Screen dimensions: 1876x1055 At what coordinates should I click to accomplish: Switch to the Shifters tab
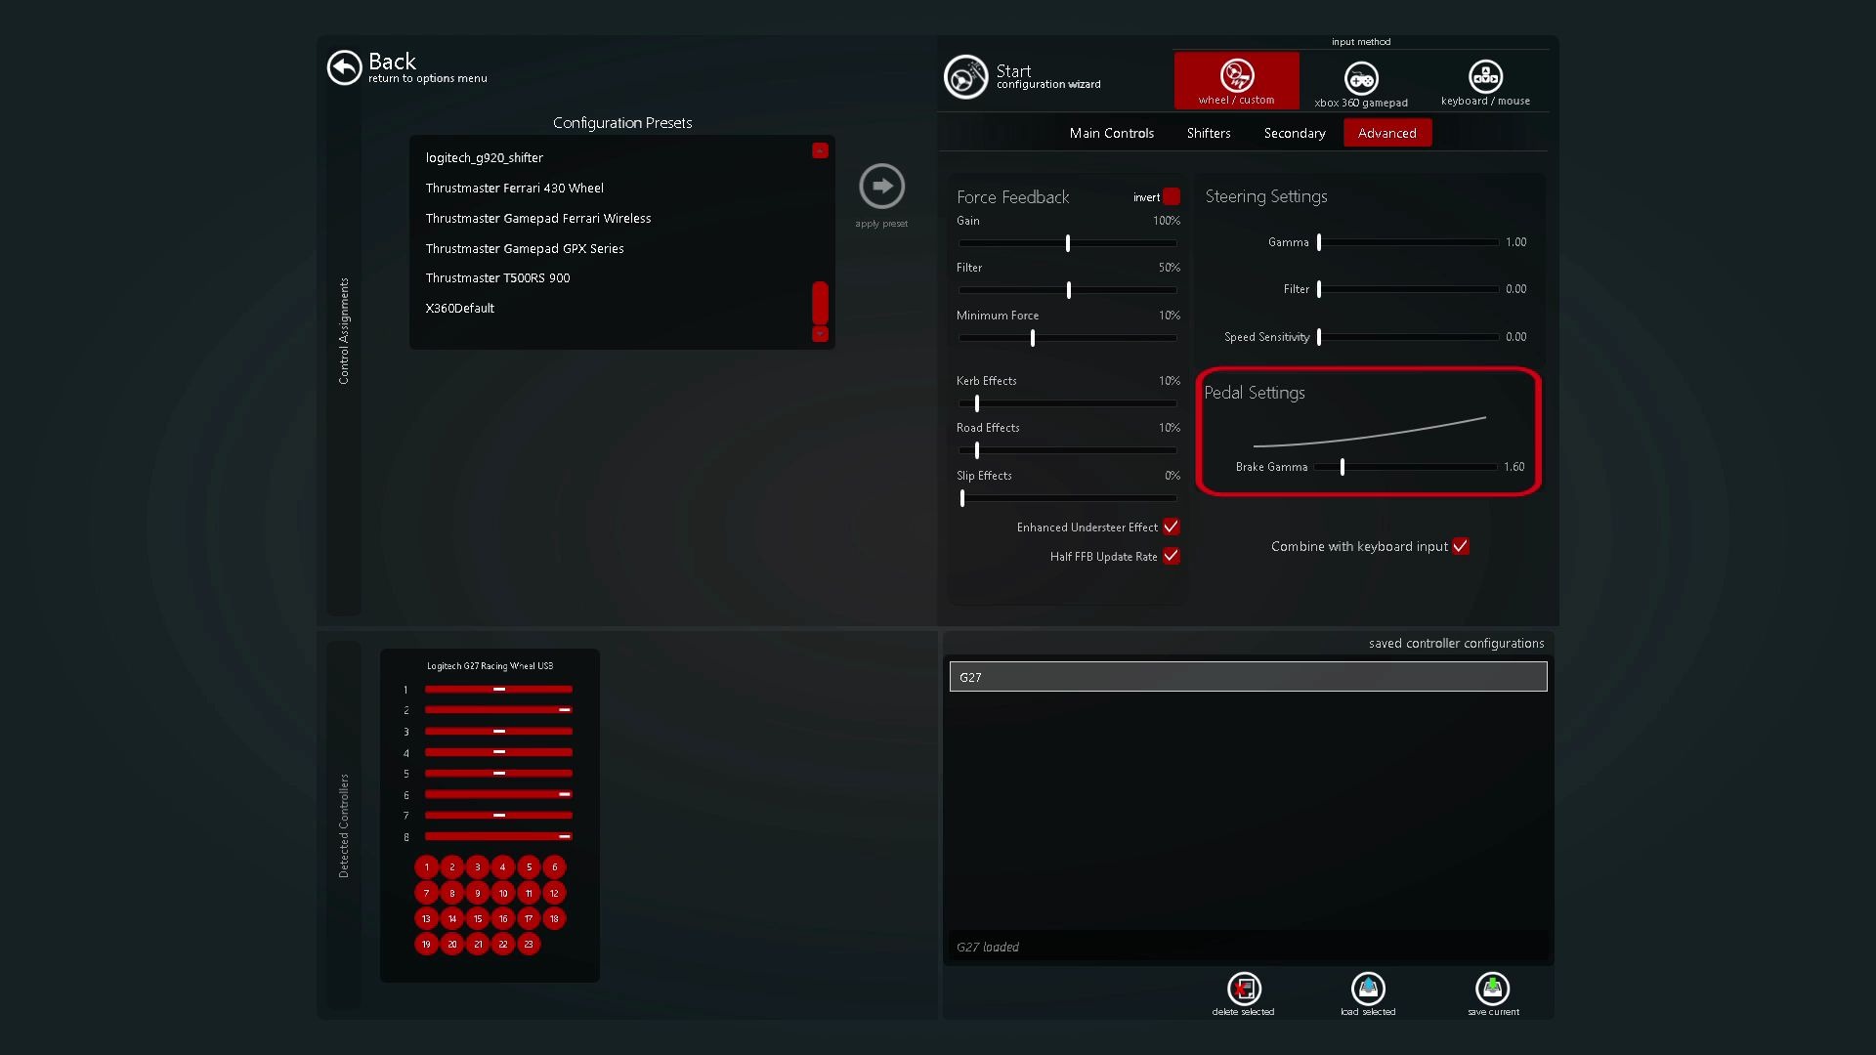(x=1209, y=133)
